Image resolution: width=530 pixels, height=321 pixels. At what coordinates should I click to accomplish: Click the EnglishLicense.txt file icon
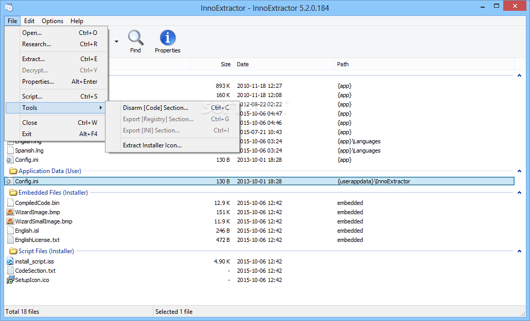tap(10, 240)
